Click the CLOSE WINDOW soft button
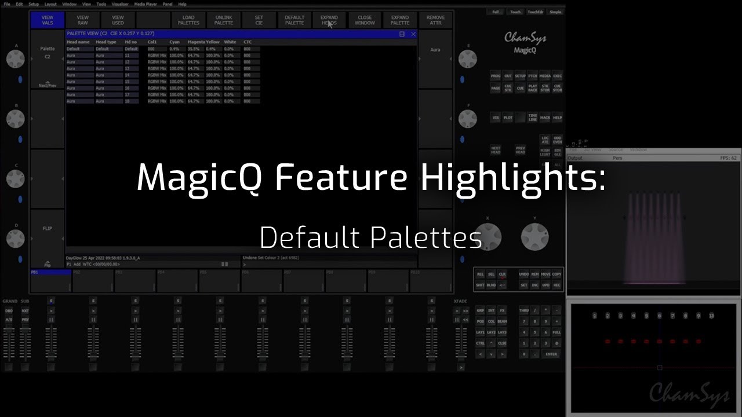The height and width of the screenshot is (417, 742). pyautogui.click(x=365, y=20)
